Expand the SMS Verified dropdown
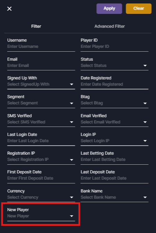This screenshot has height=233, width=156. (41, 122)
